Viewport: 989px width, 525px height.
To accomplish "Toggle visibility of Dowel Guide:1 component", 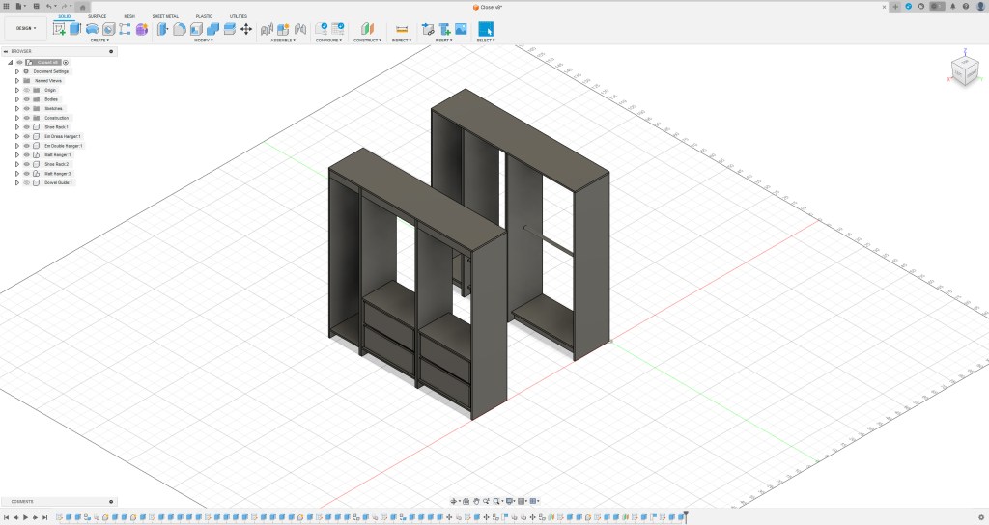I will (x=26, y=182).
